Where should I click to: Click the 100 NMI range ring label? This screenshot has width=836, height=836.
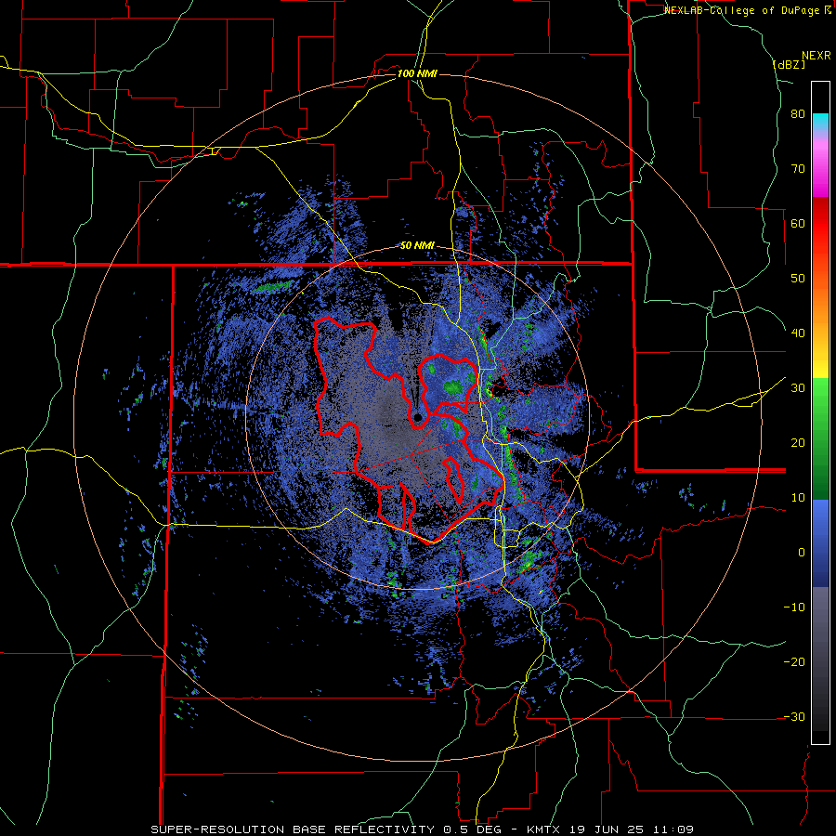pos(417,73)
